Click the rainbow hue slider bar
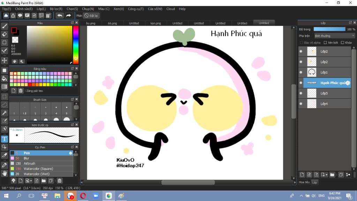This screenshot has height=201, width=357. click(76, 45)
